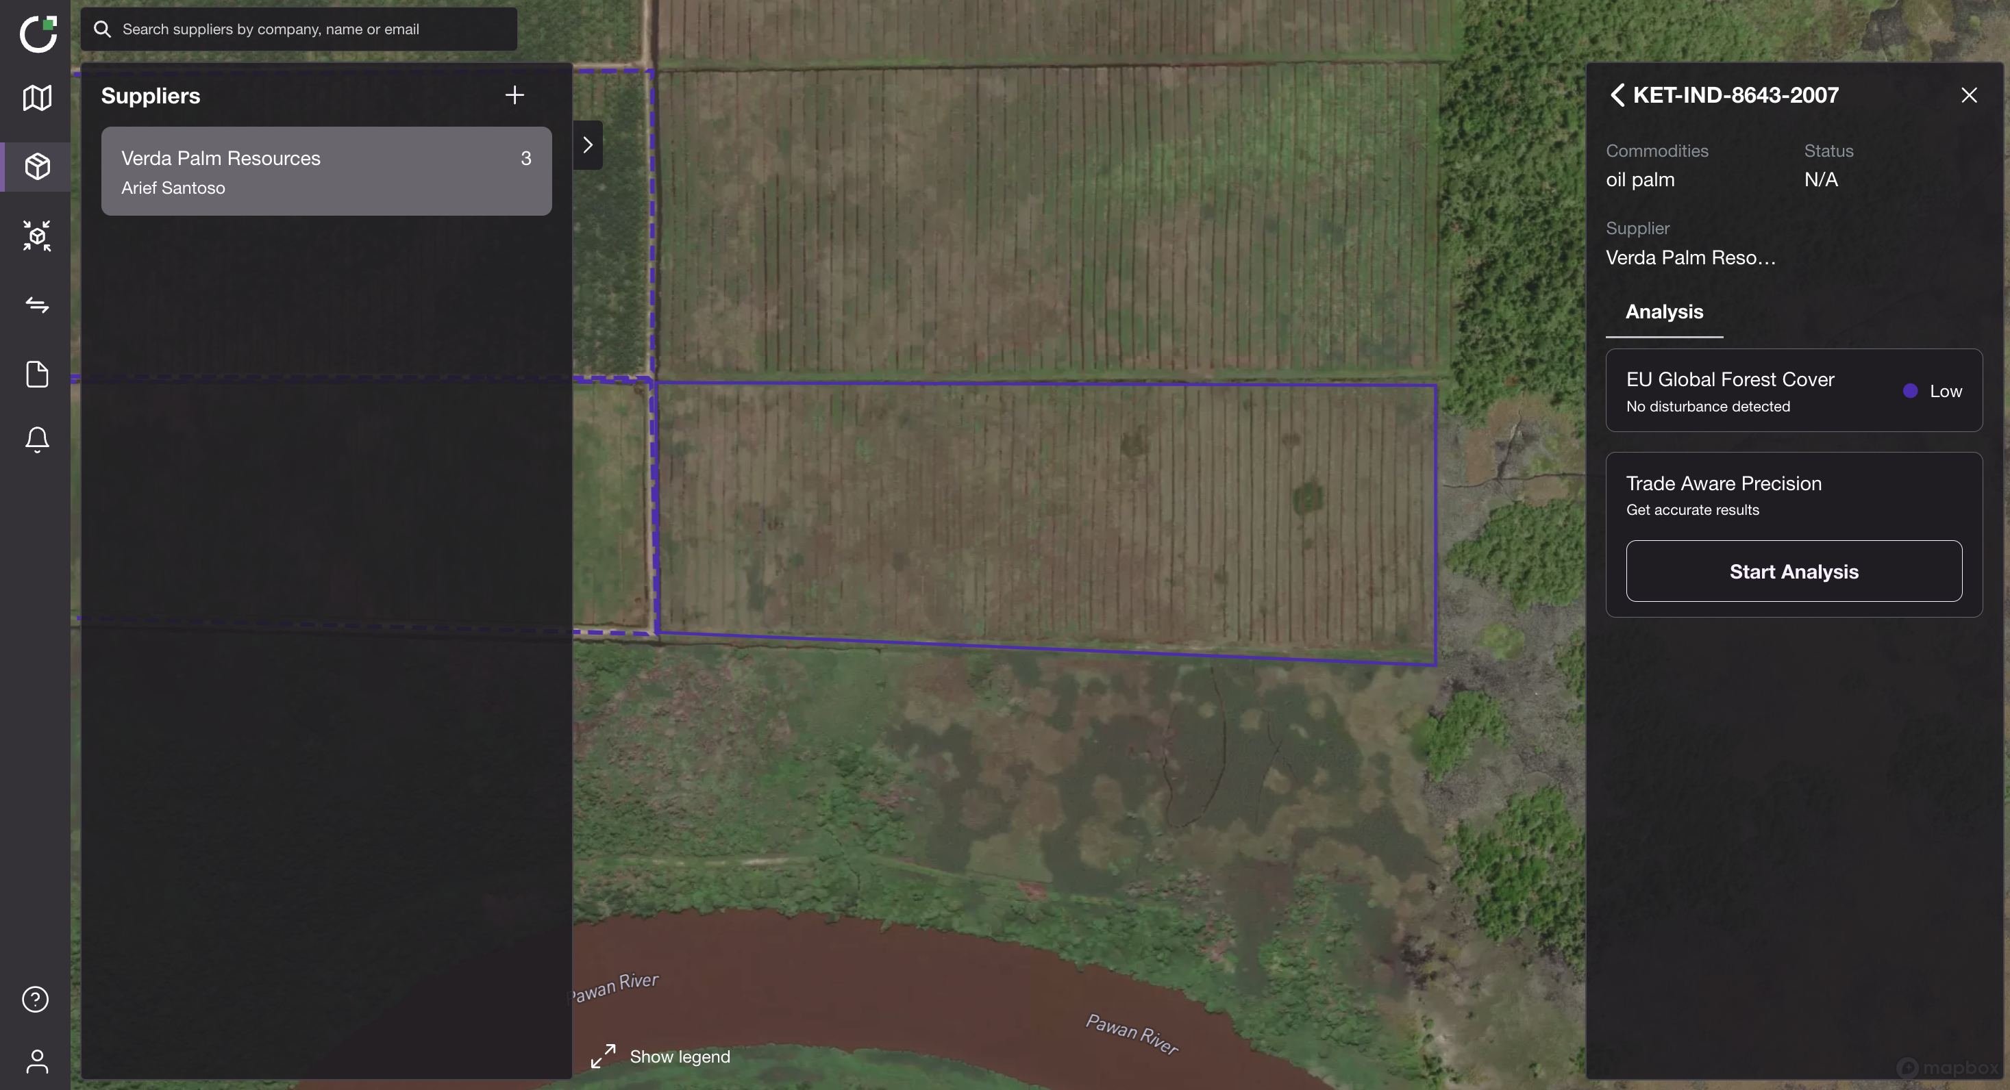
Task: Click the Low risk purple indicator dot
Action: click(1909, 392)
